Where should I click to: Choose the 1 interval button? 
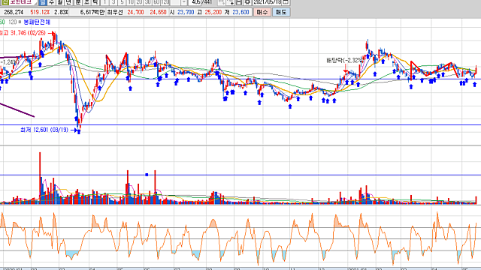[x=104, y=2]
